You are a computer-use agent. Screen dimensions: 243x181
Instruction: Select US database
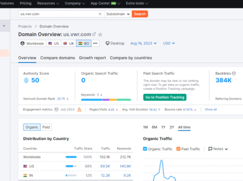pos(54,44)
